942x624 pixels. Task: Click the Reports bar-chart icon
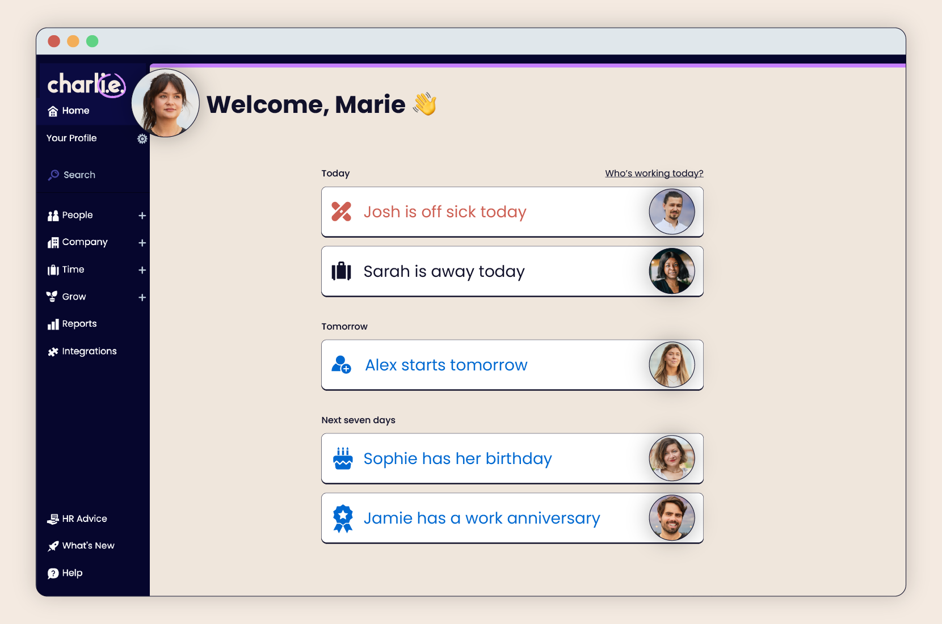click(x=53, y=323)
